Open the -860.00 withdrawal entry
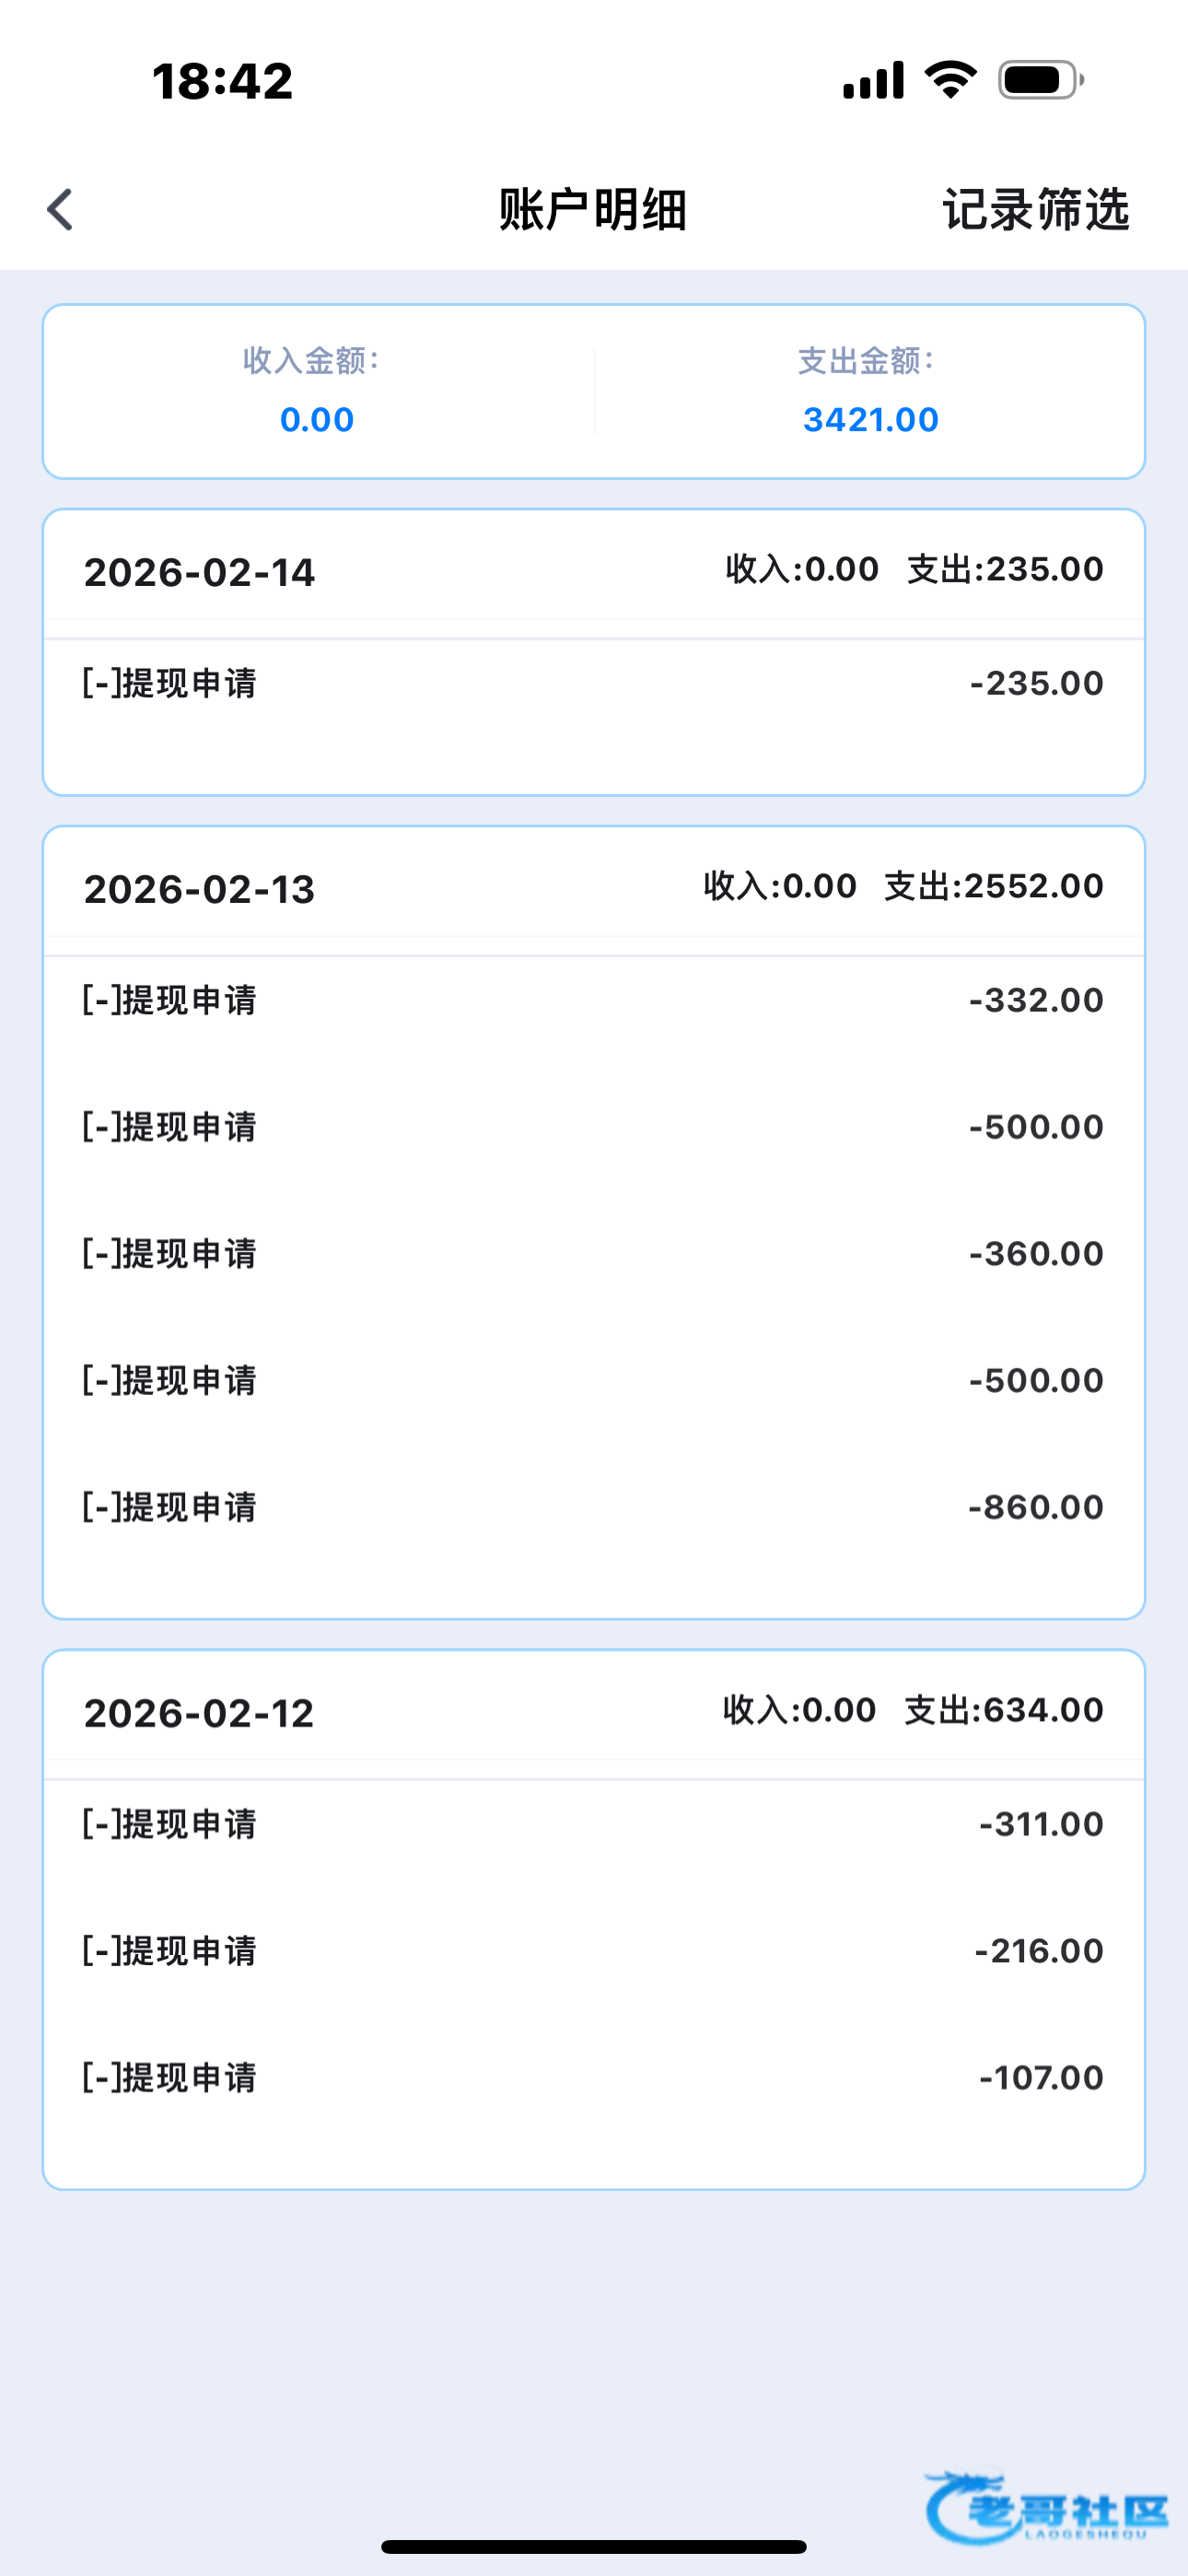The height and width of the screenshot is (2576, 1188). 593,1507
